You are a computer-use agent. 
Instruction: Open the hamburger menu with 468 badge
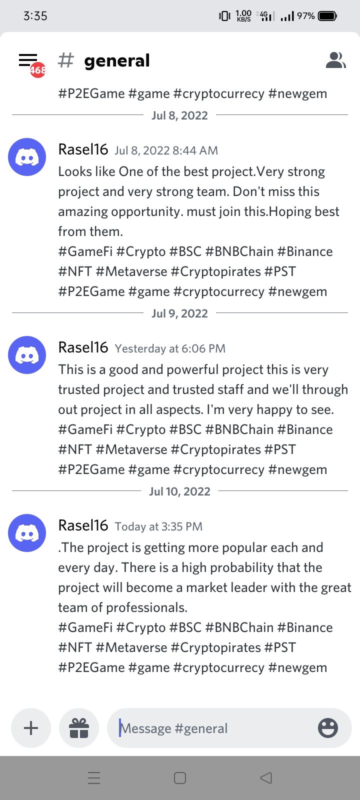(x=30, y=62)
